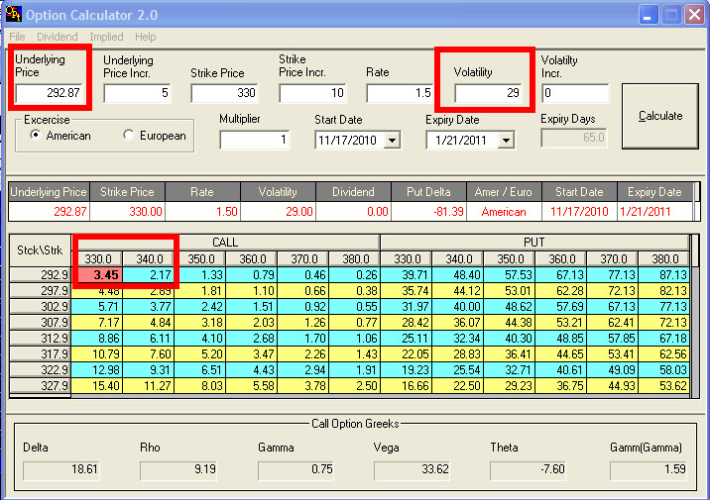Image resolution: width=710 pixels, height=500 pixels.
Task: Click the Multiplier input field
Action: tap(255, 140)
